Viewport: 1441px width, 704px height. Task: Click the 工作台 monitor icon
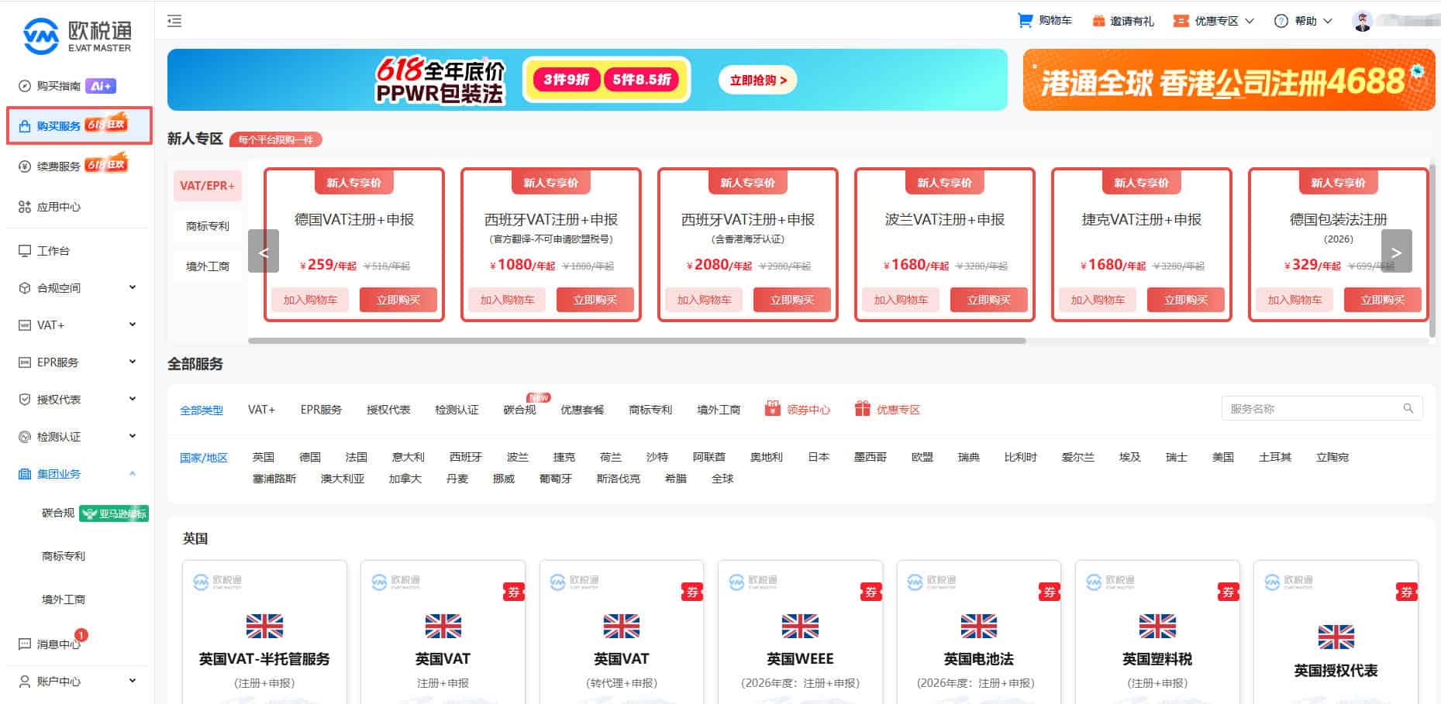pyautogui.click(x=25, y=251)
